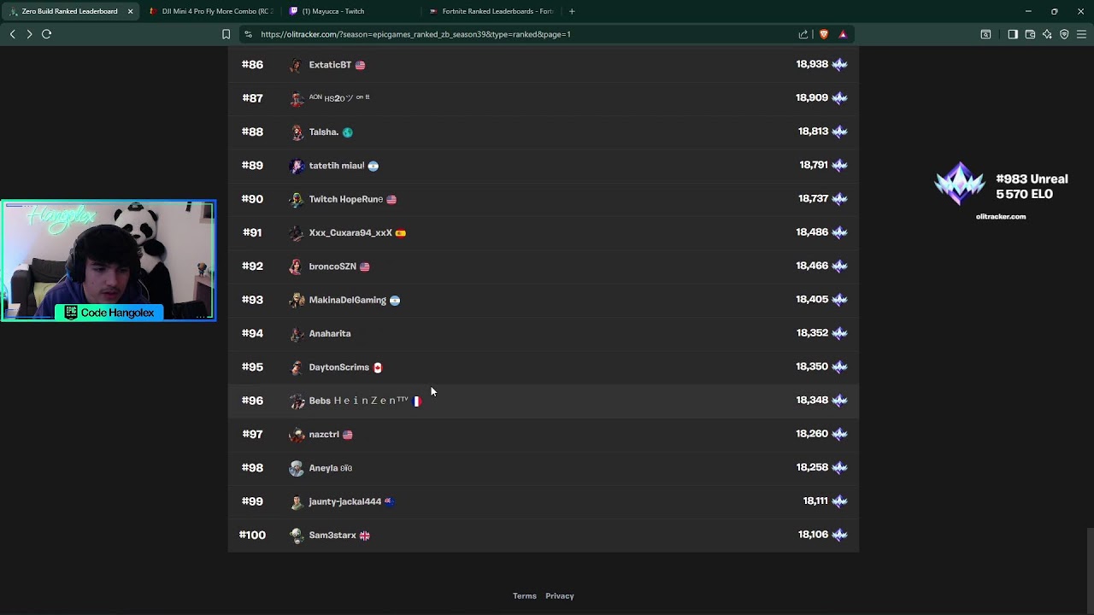Share this page link
The image size is (1094, 615).
coord(803,34)
